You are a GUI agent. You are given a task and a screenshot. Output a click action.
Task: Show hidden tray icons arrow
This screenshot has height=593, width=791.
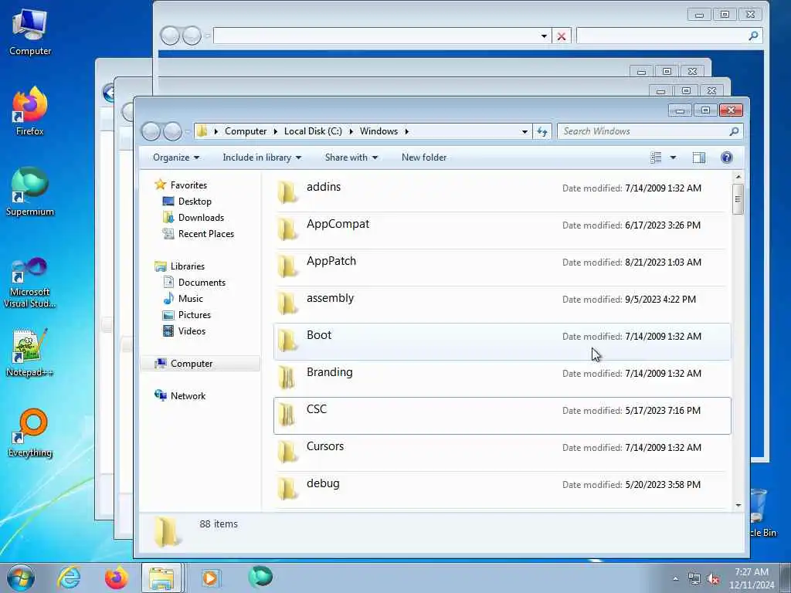[675, 579]
